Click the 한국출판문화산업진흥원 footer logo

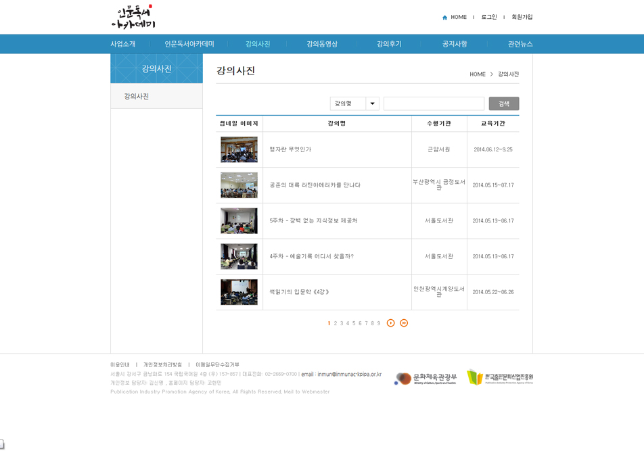pyautogui.click(x=500, y=377)
